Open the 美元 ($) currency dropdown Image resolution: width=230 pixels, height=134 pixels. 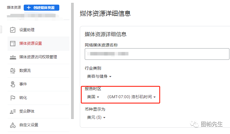[x=96, y=118]
